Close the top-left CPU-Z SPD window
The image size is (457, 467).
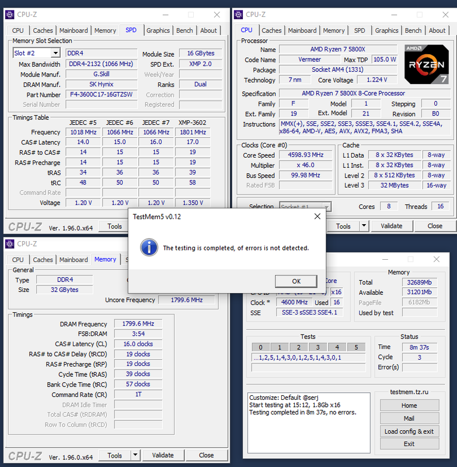pos(217,15)
